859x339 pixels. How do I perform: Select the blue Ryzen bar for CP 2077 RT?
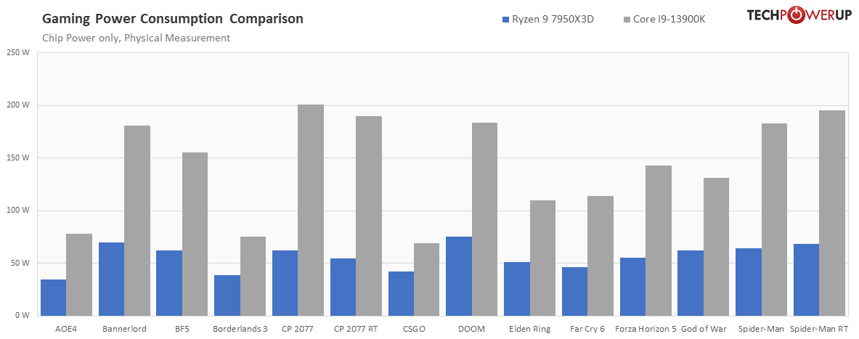point(343,287)
